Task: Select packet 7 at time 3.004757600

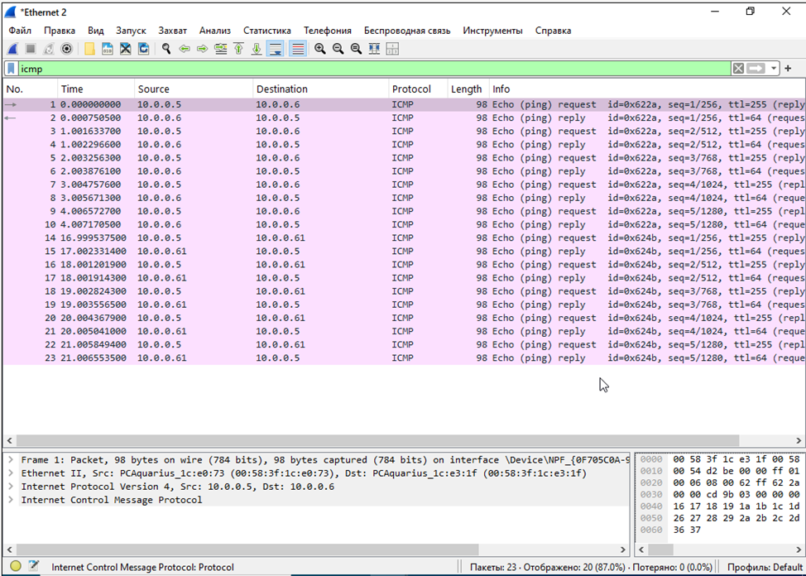Action: (404, 185)
